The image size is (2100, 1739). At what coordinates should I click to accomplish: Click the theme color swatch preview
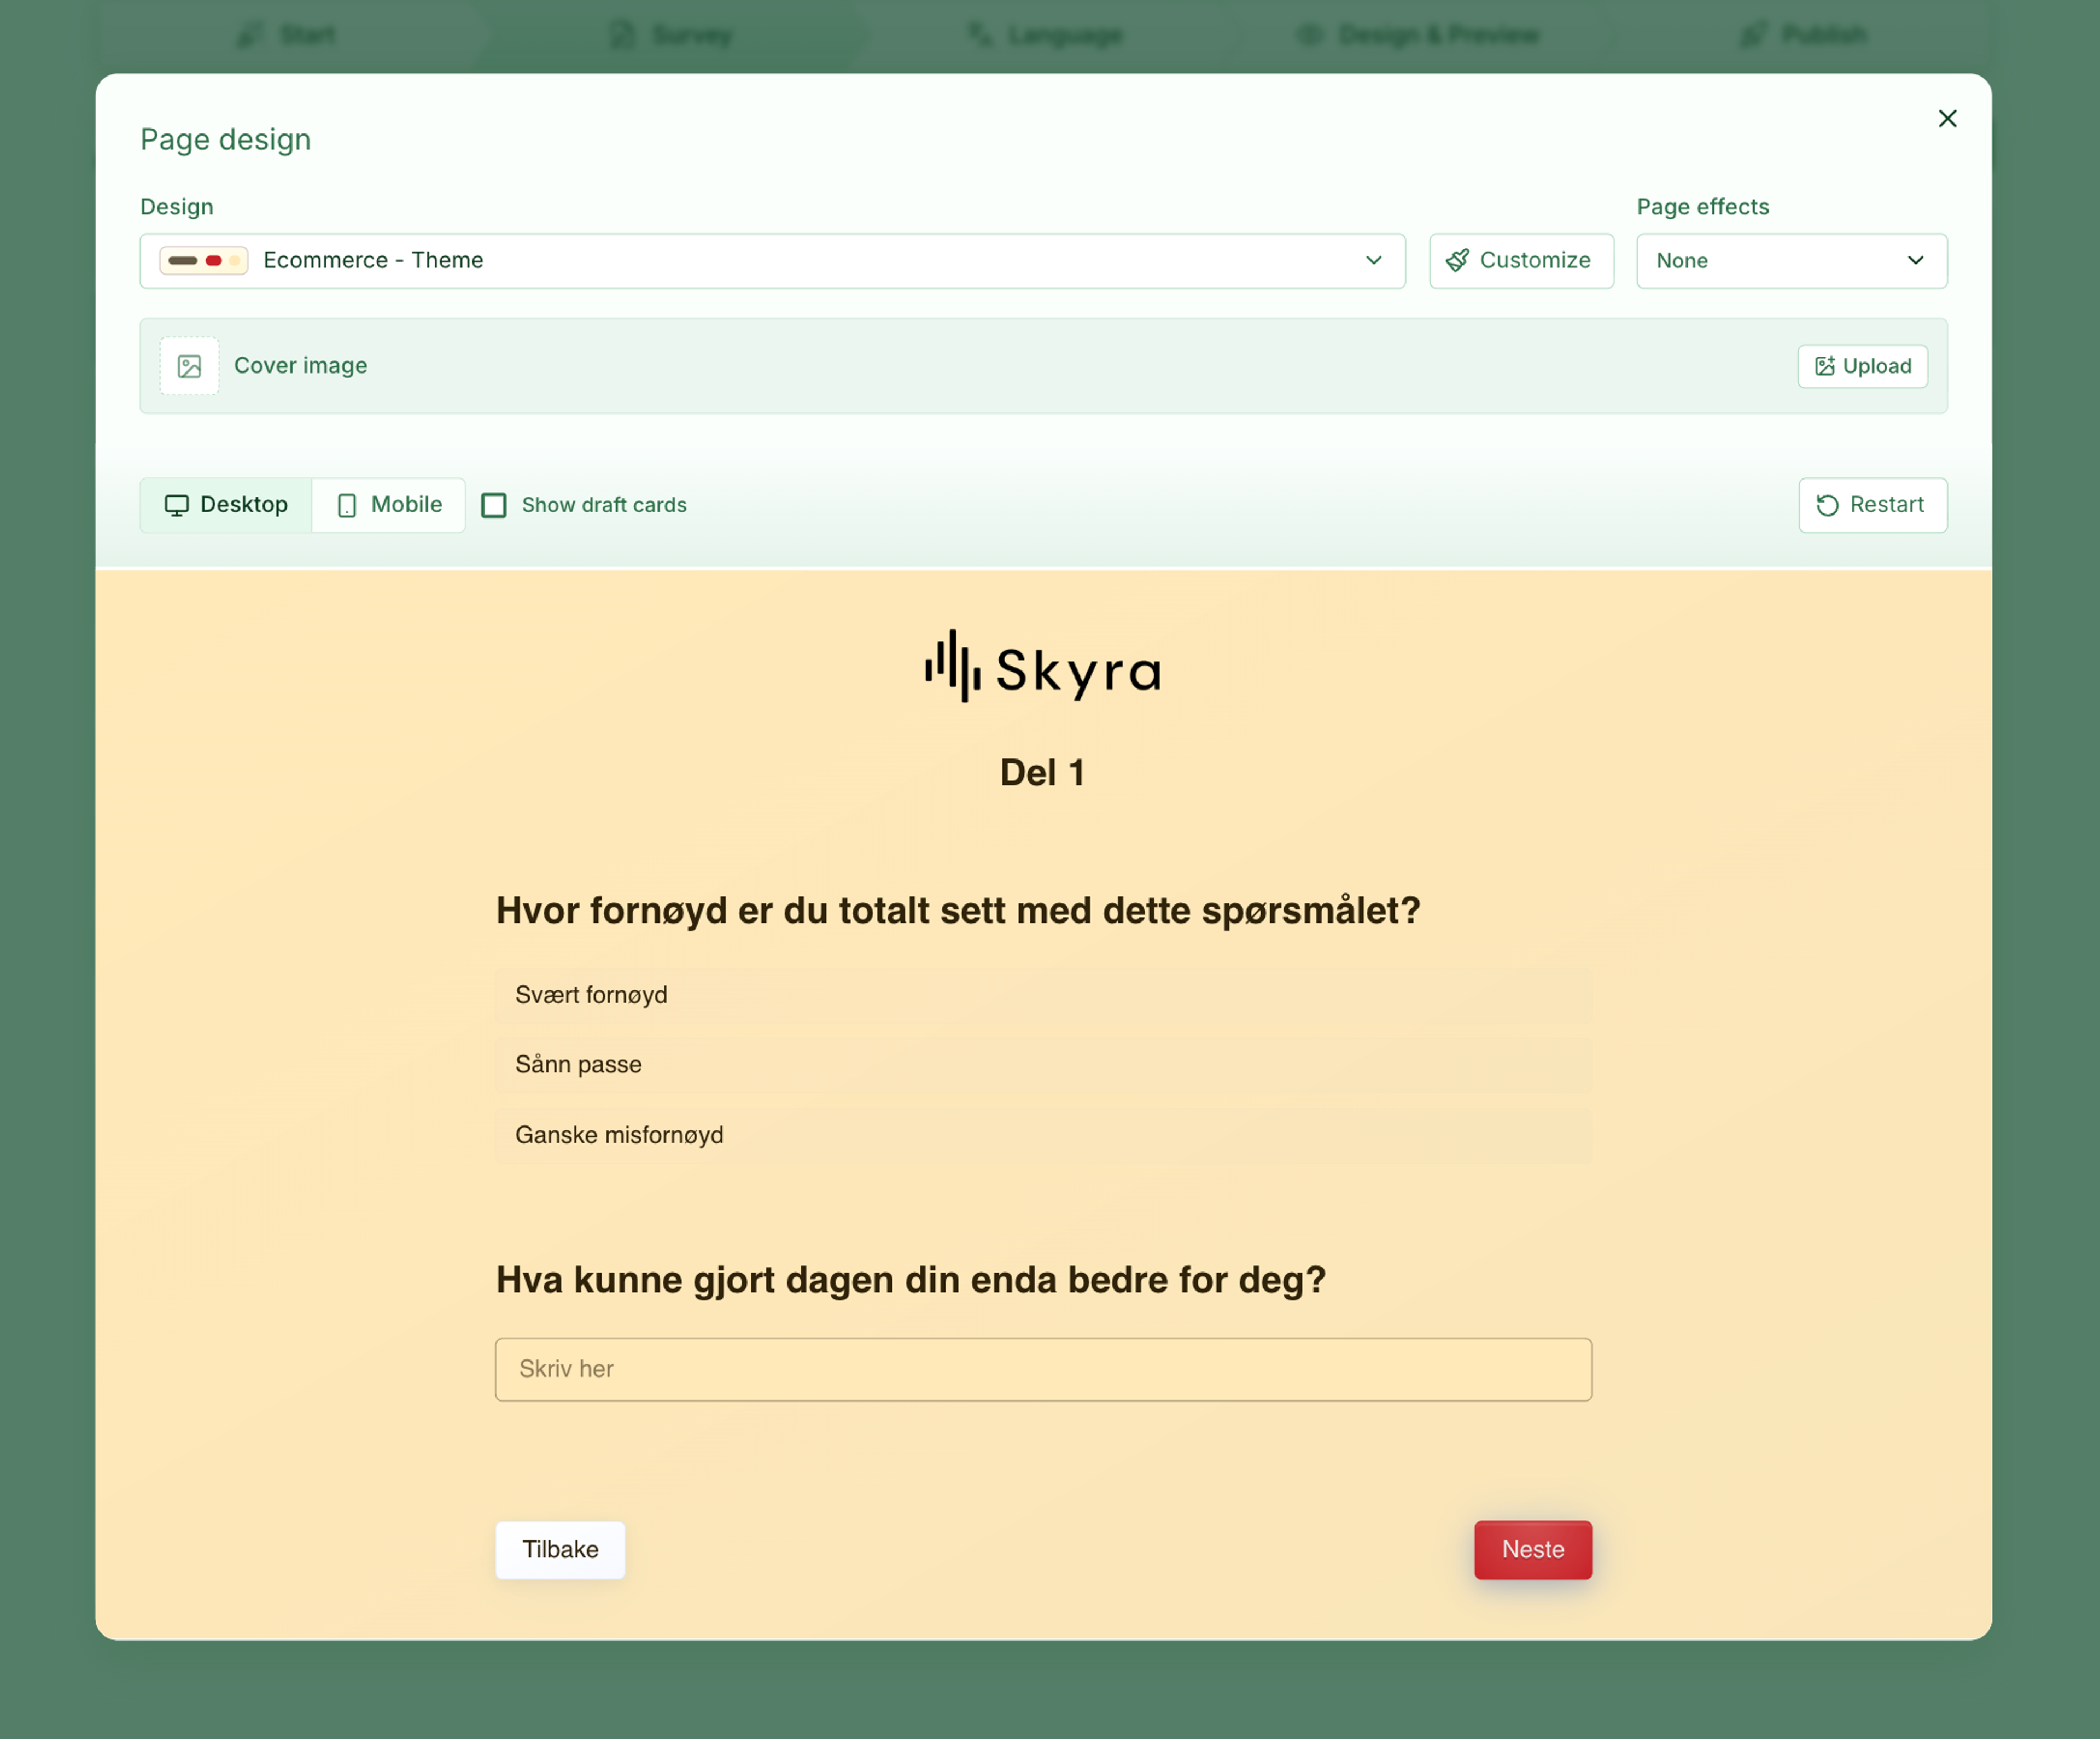204,261
